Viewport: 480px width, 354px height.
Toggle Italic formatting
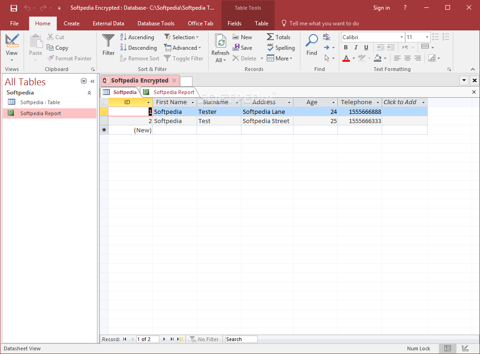pyautogui.click(x=356, y=47)
